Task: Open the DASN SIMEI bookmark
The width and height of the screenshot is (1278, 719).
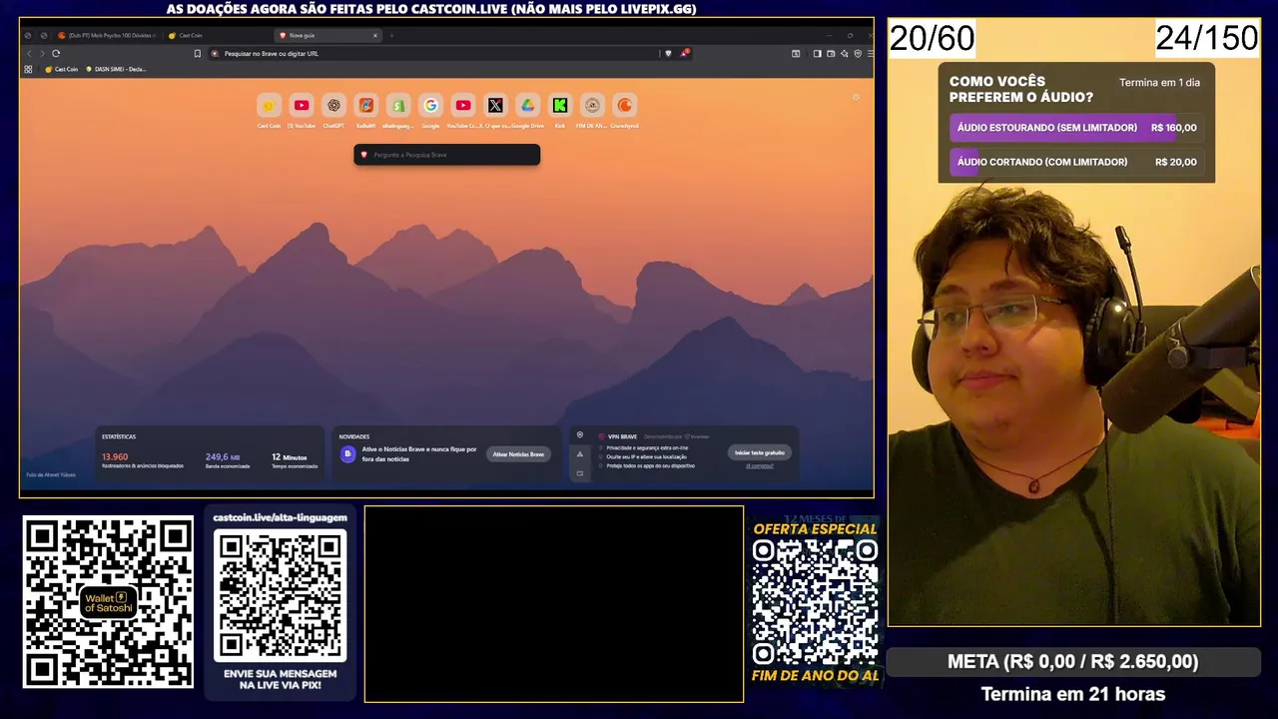Action: tap(116, 69)
